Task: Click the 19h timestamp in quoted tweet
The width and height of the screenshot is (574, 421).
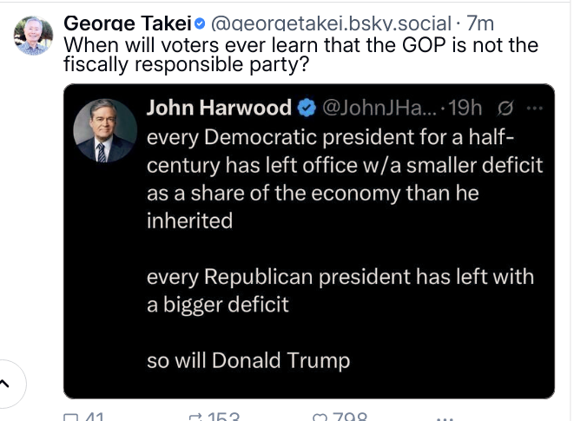Action: [465, 108]
